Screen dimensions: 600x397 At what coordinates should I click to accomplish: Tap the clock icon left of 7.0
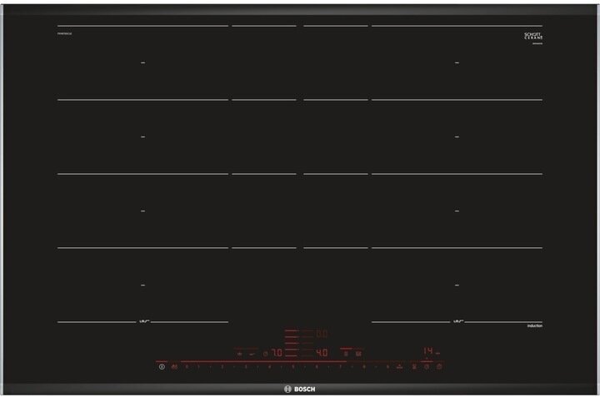(x=265, y=353)
